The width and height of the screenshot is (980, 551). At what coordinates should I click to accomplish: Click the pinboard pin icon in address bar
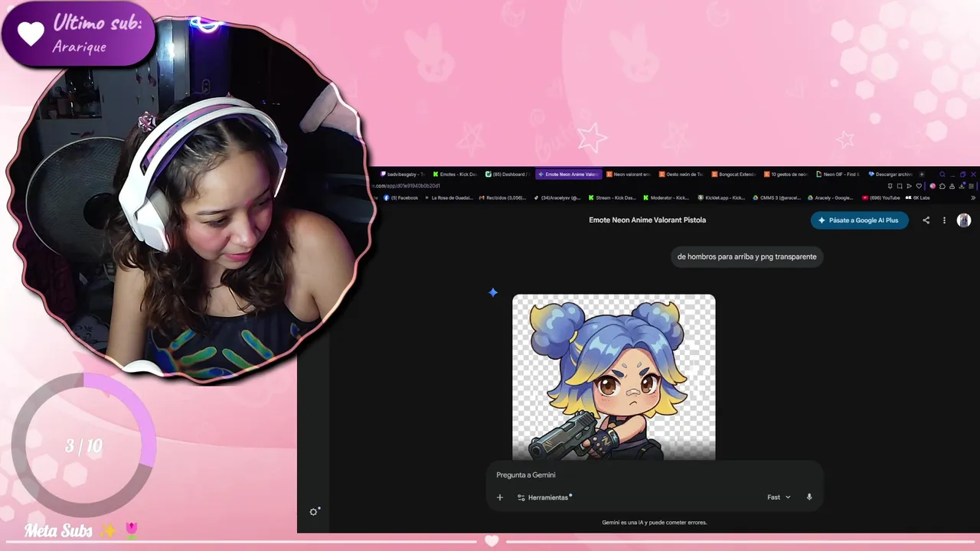coord(890,186)
